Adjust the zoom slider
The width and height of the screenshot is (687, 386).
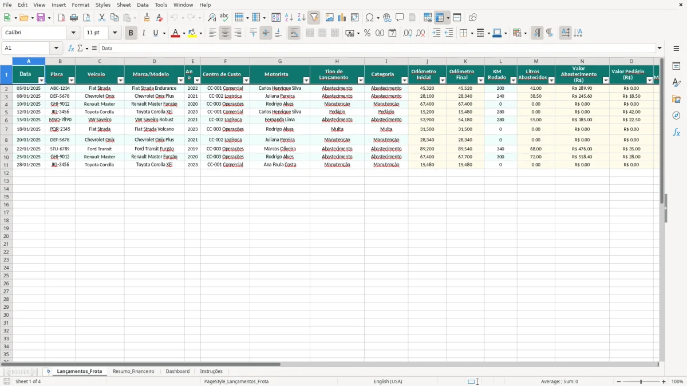click(x=641, y=381)
